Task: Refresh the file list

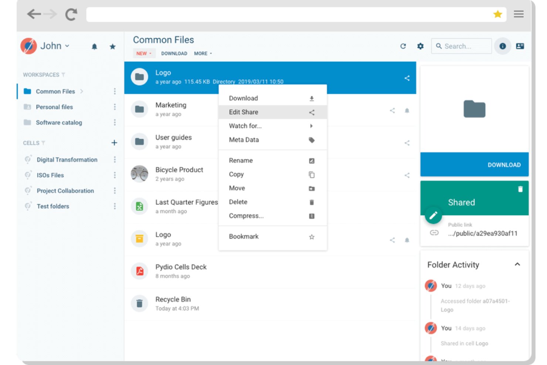Action: click(403, 46)
